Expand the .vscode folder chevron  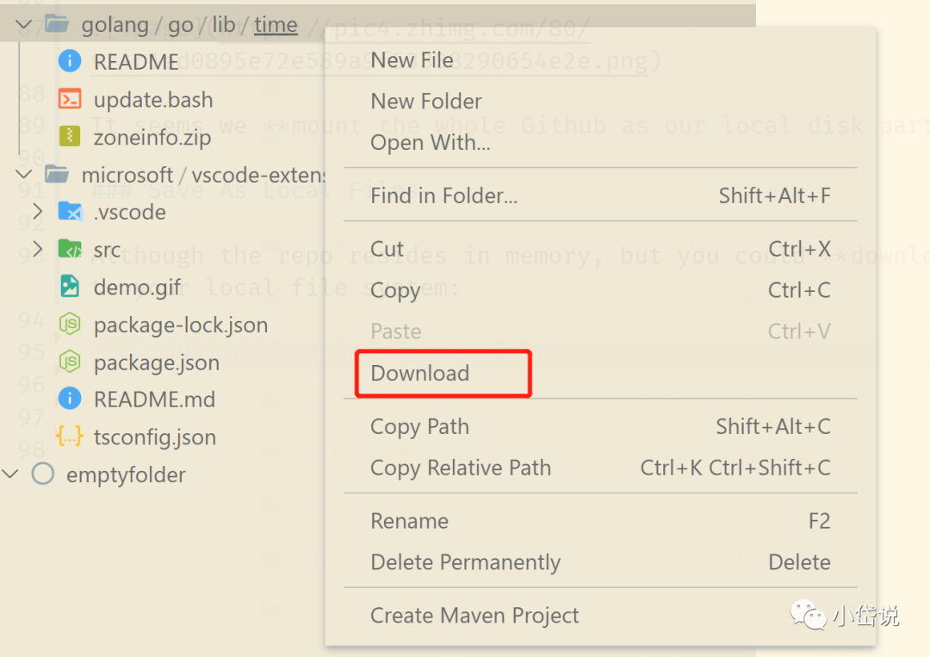coord(38,211)
